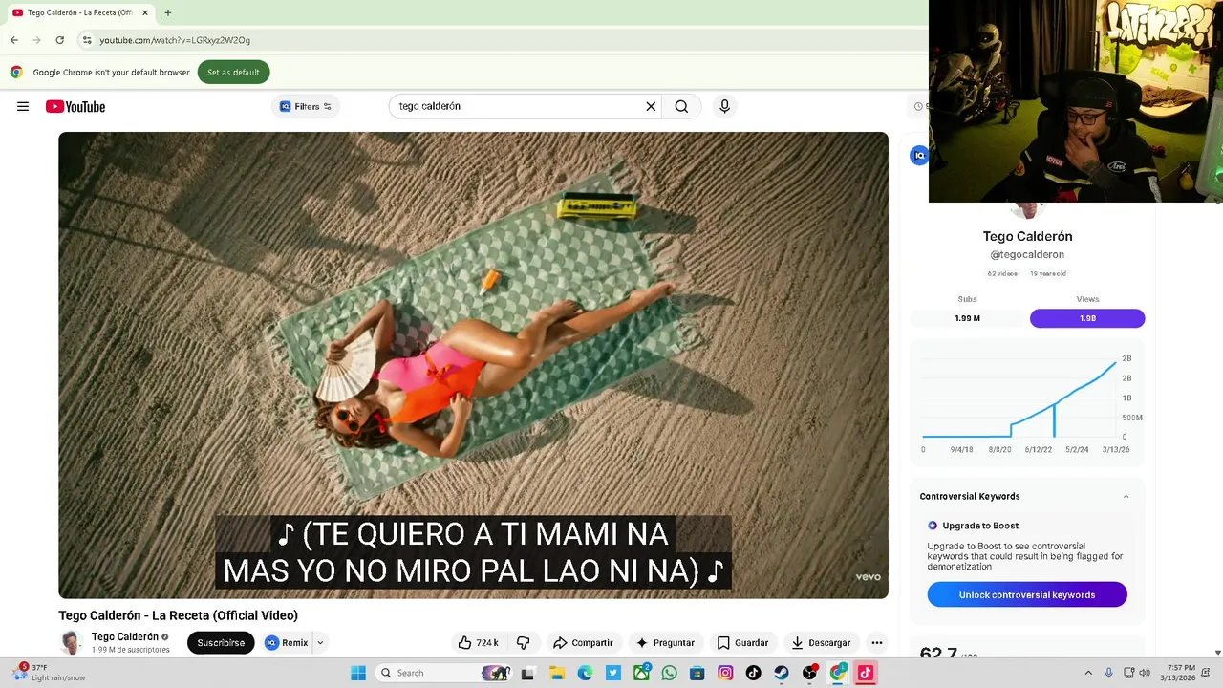
Task: Like the video with 724 k
Action: point(478,643)
